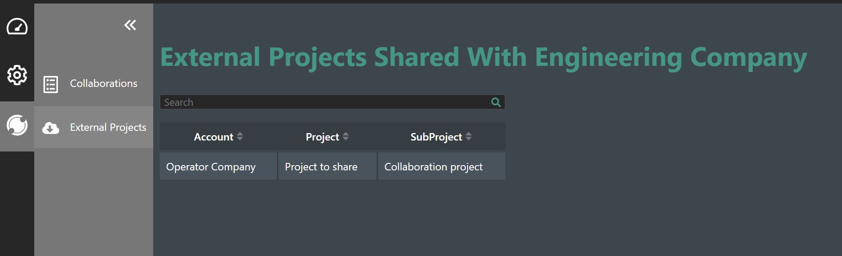Viewport: 842px width, 256px height.
Task: Click the SubProject column header label
Action: pos(436,137)
